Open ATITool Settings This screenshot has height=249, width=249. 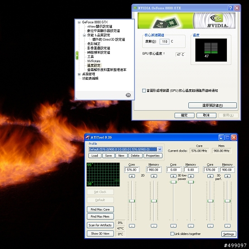click(229, 234)
